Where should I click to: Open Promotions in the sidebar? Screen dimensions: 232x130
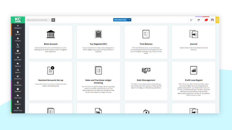click(x=18, y=78)
